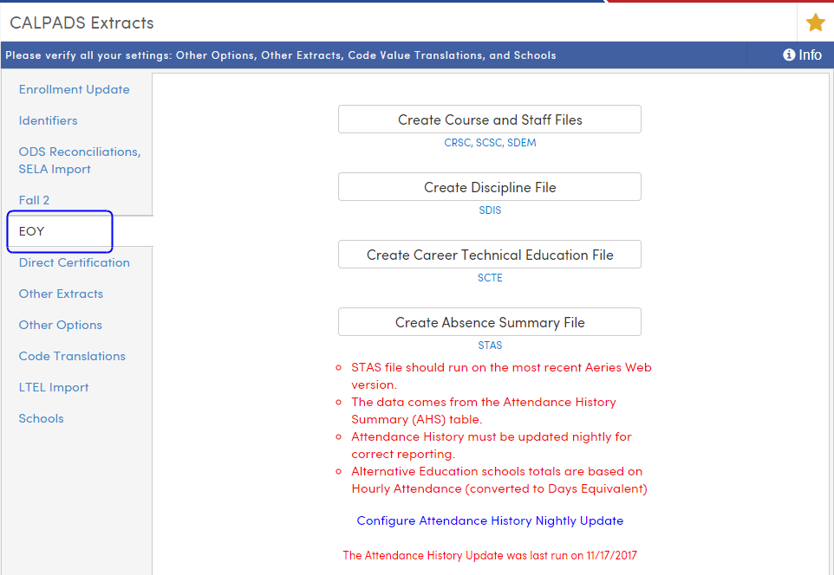Click Create Absence Summary File
Viewport: 834px width, 575px height.
[x=489, y=321]
